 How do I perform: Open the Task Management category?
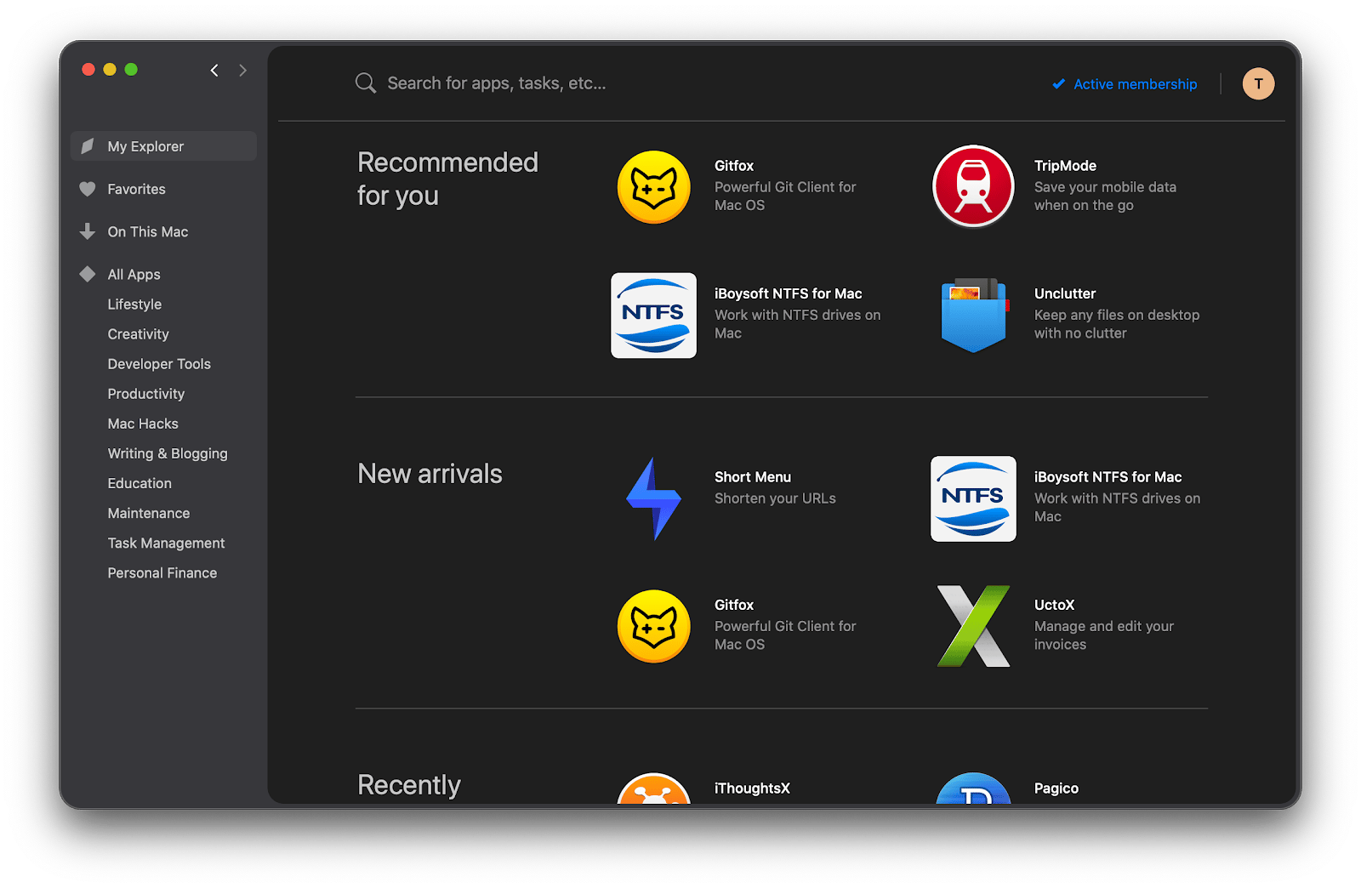166,543
